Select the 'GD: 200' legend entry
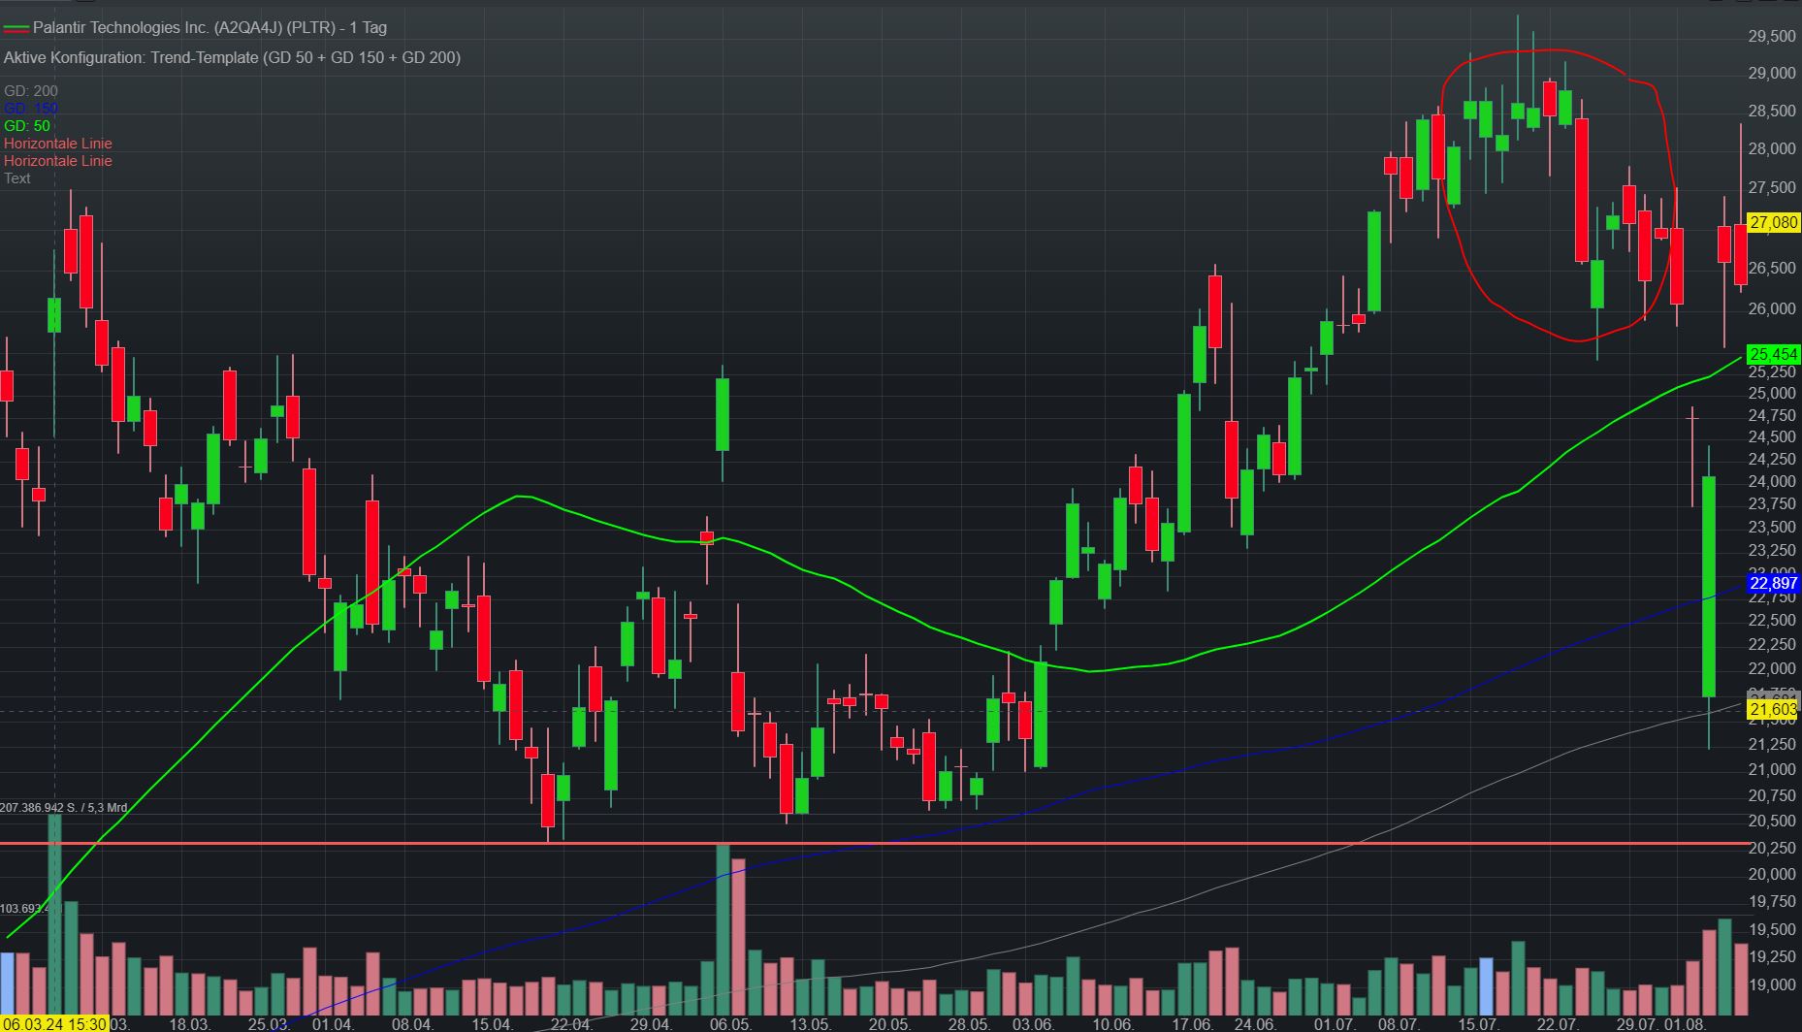The image size is (1802, 1032). tap(31, 91)
